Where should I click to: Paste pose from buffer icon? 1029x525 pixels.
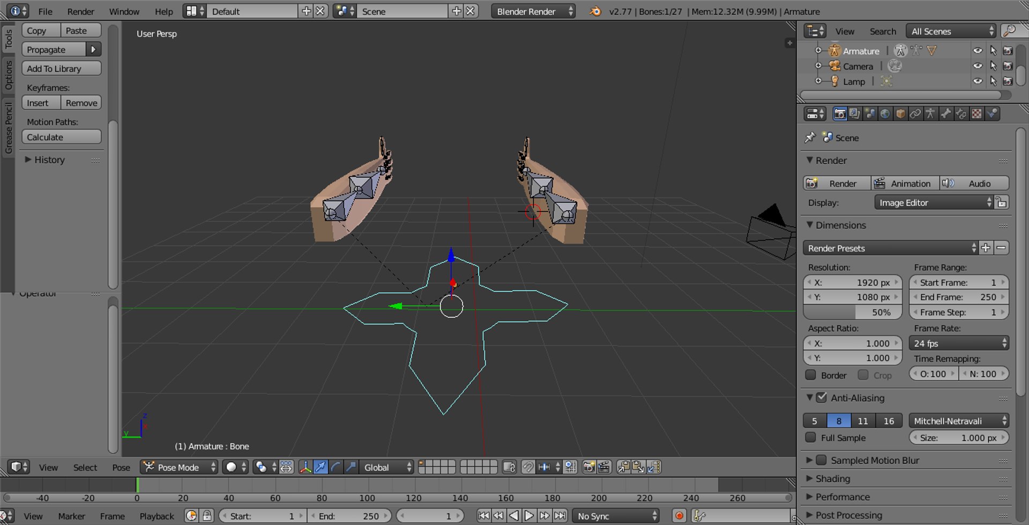tap(638, 467)
